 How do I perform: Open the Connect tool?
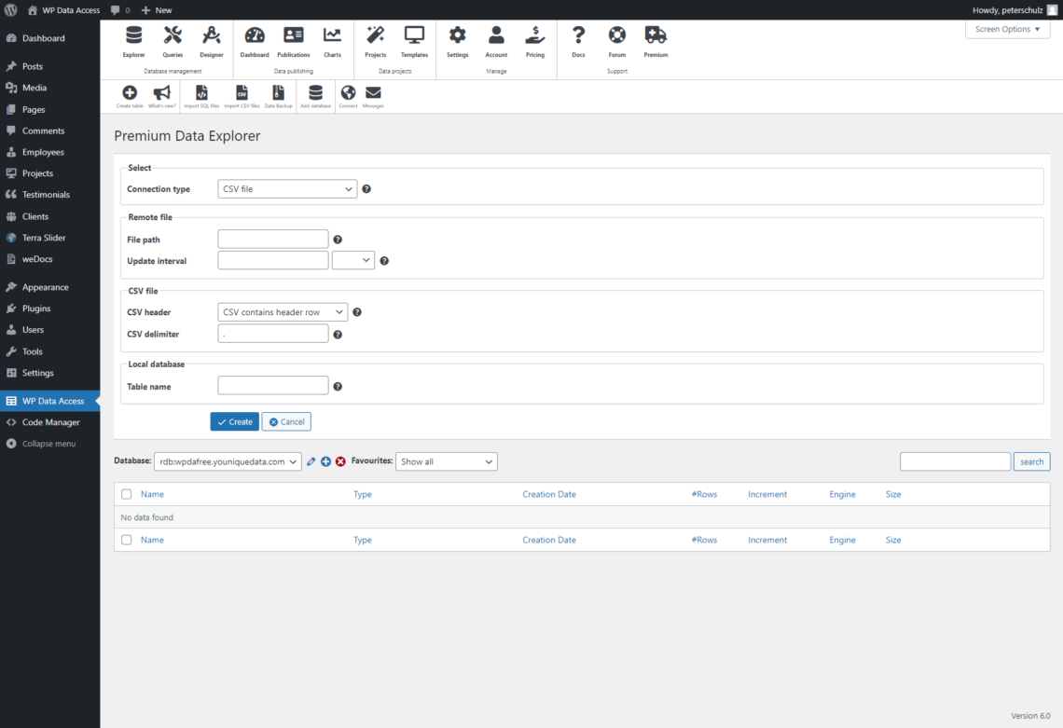click(x=348, y=93)
